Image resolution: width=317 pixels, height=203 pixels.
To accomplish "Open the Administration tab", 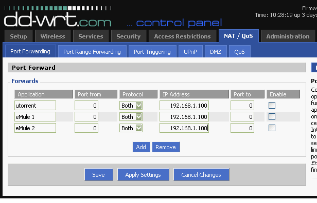I will [288, 36].
